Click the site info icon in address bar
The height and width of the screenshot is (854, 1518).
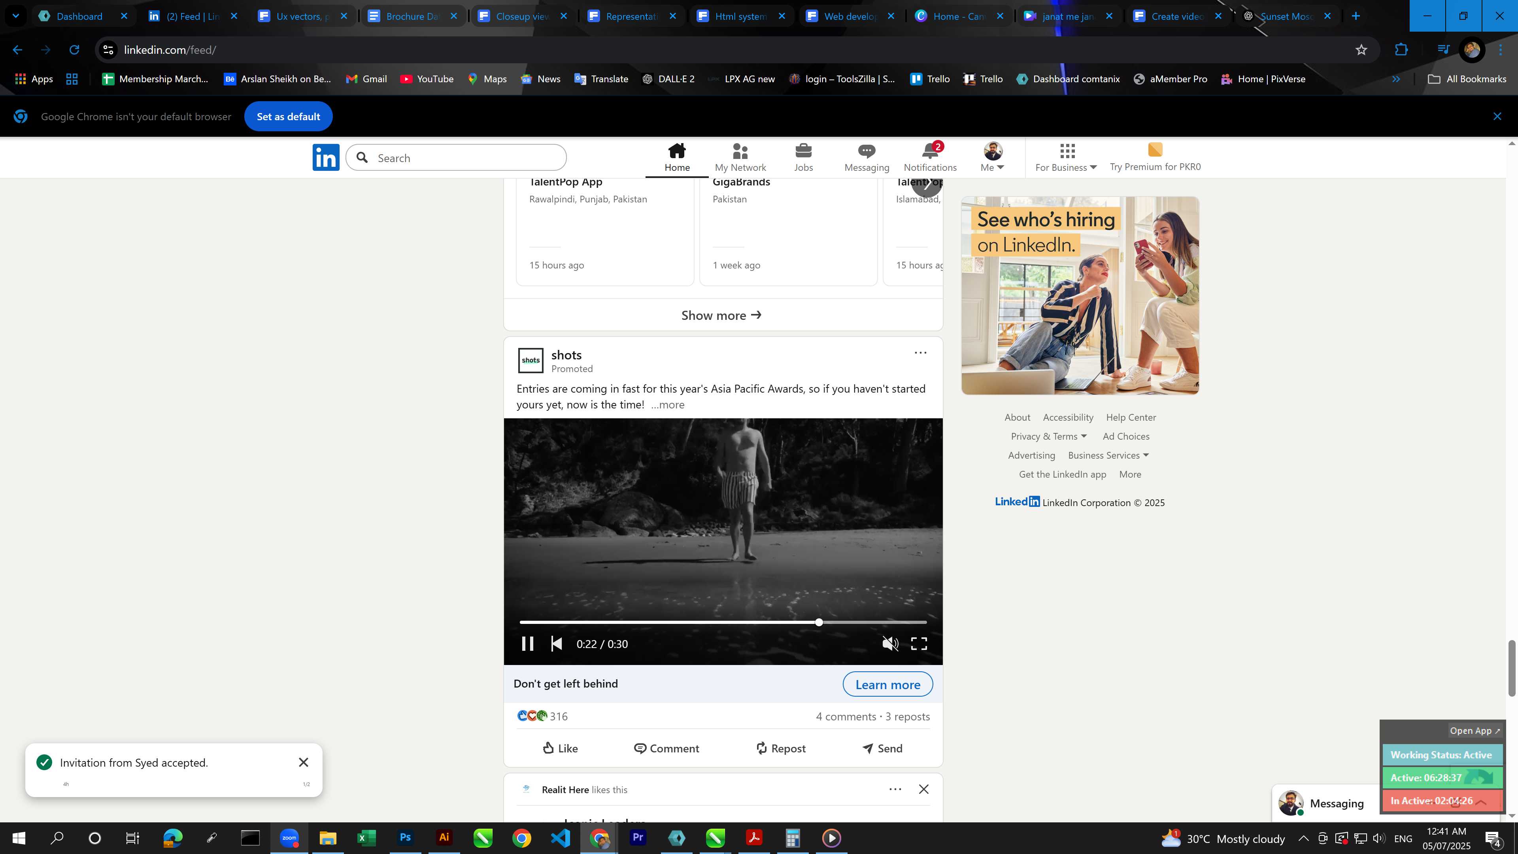pyautogui.click(x=108, y=50)
